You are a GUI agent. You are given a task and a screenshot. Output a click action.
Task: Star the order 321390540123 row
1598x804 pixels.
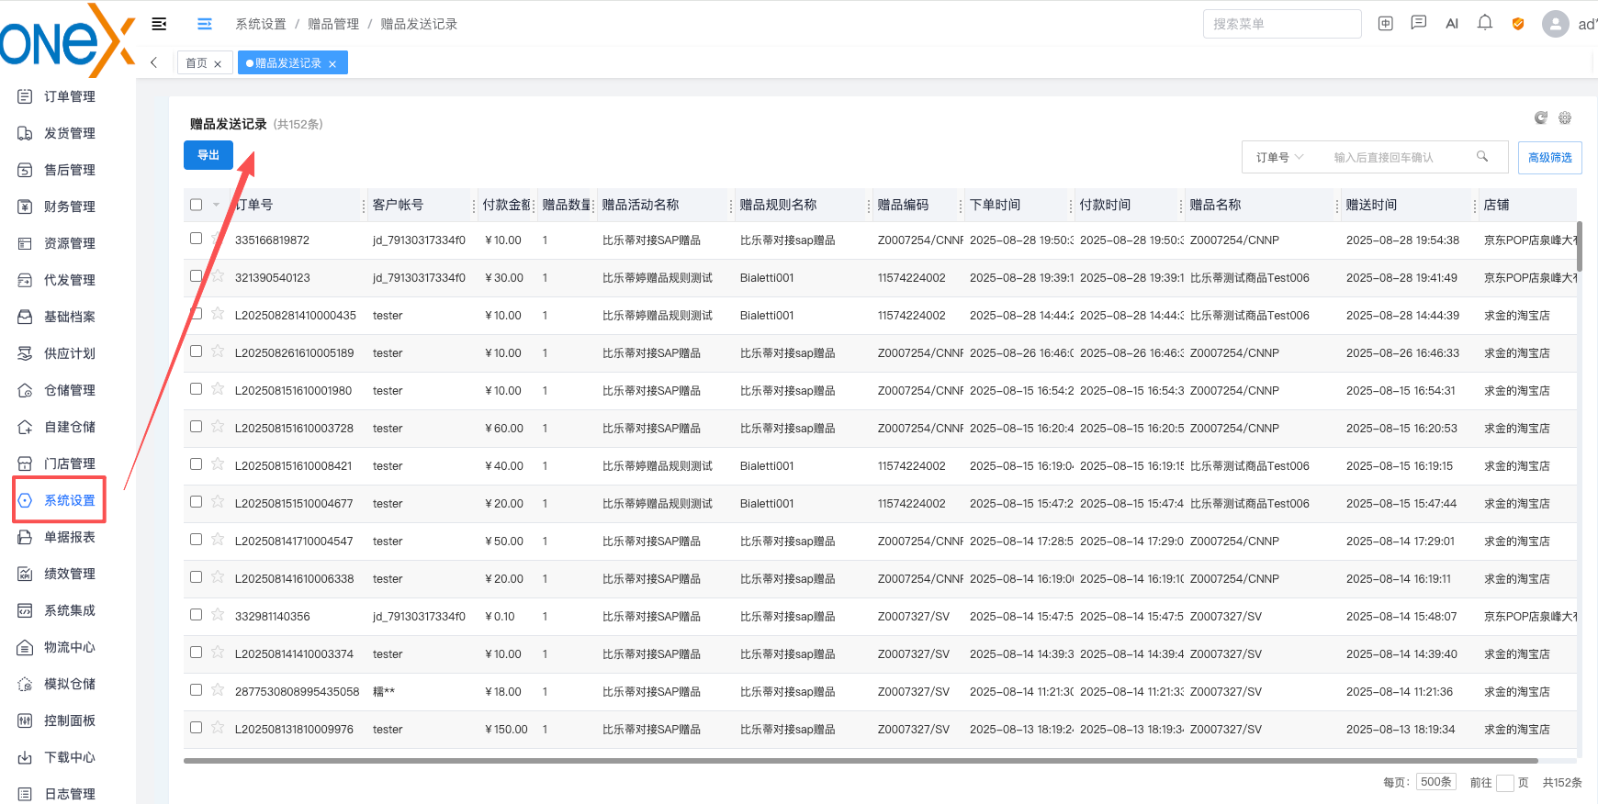[218, 275]
